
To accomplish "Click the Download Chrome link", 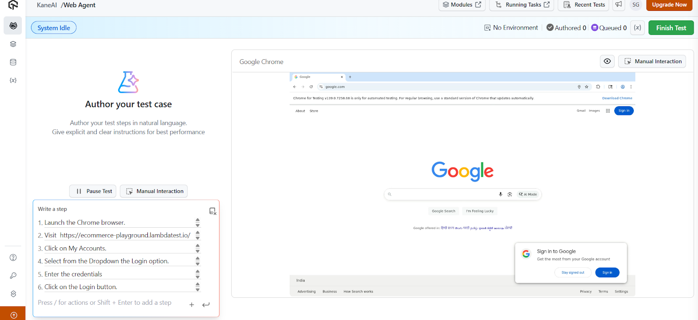I will [617, 98].
